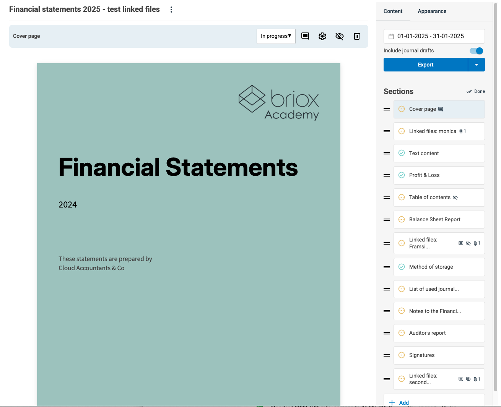Click the Export button
Viewport: 501px width, 407px height.
425,65
